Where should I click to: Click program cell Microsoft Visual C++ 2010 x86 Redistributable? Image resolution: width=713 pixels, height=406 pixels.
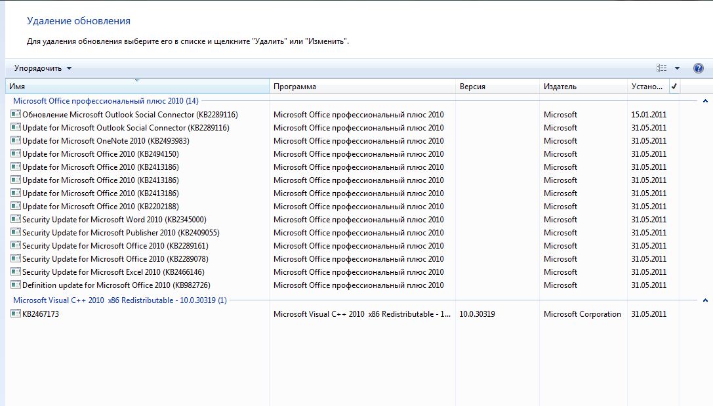[x=362, y=314]
